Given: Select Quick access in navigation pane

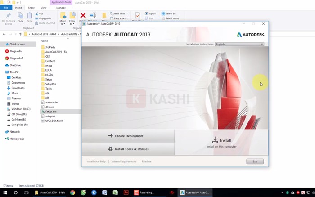Looking at the screenshot, I should click(17, 44).
